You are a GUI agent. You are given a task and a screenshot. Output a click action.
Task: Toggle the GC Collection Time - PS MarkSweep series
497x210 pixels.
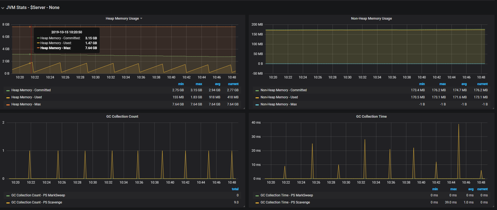[x=287, y=195]
